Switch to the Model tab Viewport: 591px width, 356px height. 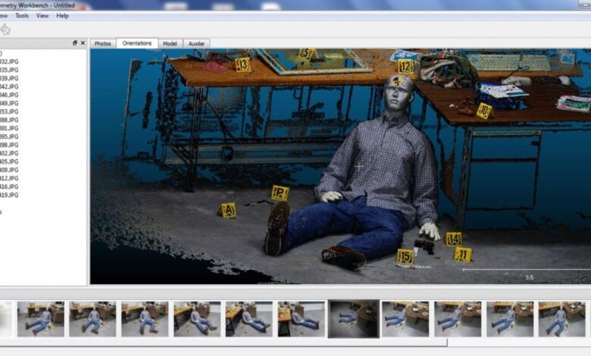point(170,44)
